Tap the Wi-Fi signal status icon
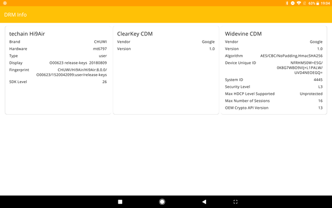This screenshot has width=332, height=208. click(x=299, y=3)
